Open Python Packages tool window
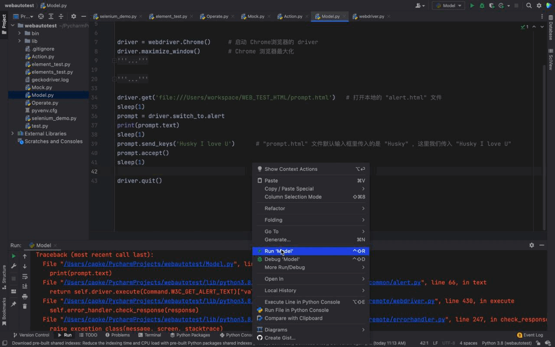 pyautogui.click(x=190, y=335)
